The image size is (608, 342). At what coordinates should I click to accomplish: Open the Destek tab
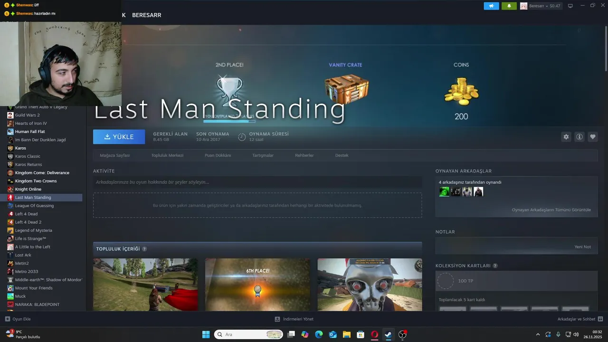pos(342,155)
